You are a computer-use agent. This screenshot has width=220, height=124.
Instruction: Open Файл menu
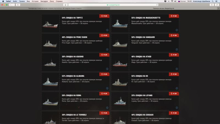click(x=15, y=1)
